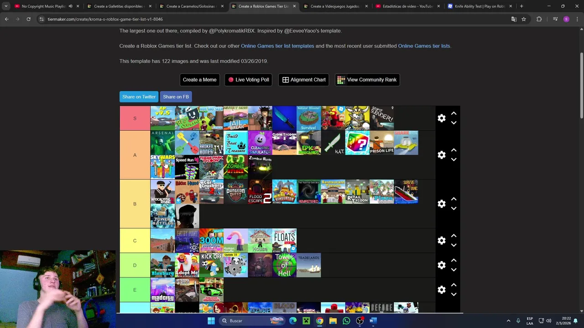Open settings gear for the A tier row
The image size is (584, 328).
(441, 155)
